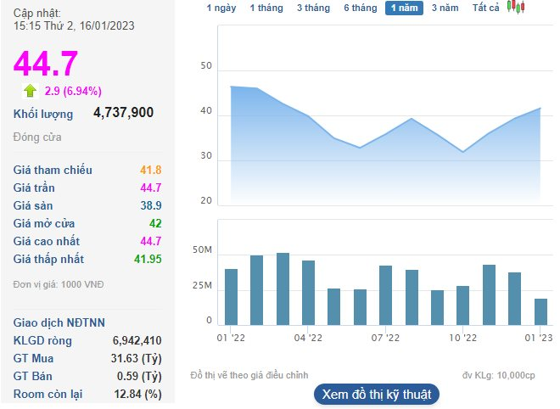Click the 'Room còn lại' label

pos(48,395)
